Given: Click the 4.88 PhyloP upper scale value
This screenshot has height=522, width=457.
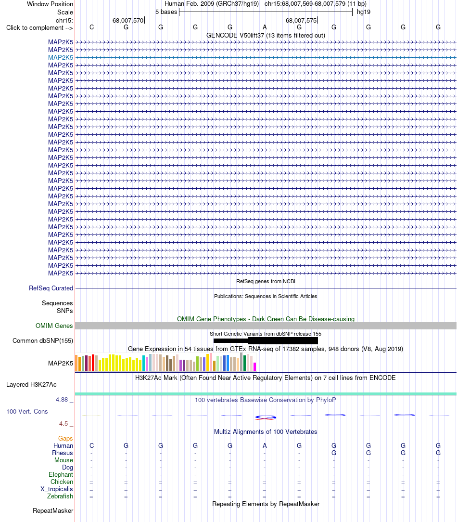Looking at the screenshot, I should pyautogui.click(x=62, y=400).
